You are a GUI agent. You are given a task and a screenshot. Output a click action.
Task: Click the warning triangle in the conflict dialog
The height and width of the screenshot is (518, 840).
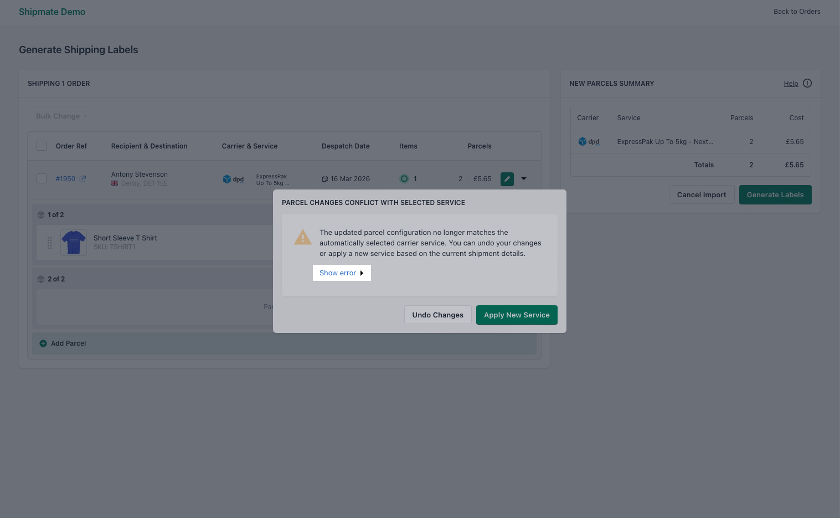click(302, 237)
